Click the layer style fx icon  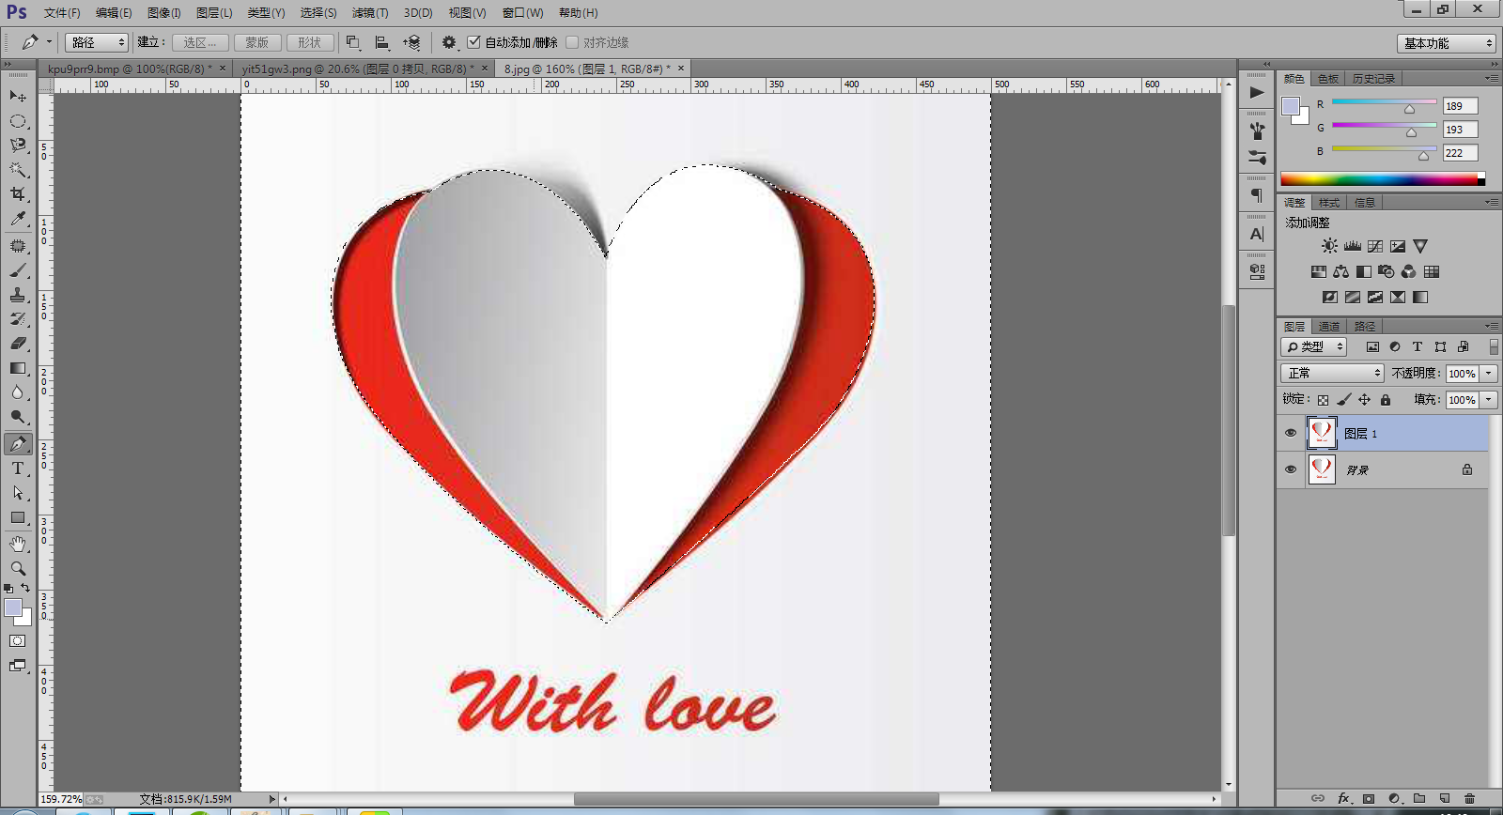click(1344, 798)
